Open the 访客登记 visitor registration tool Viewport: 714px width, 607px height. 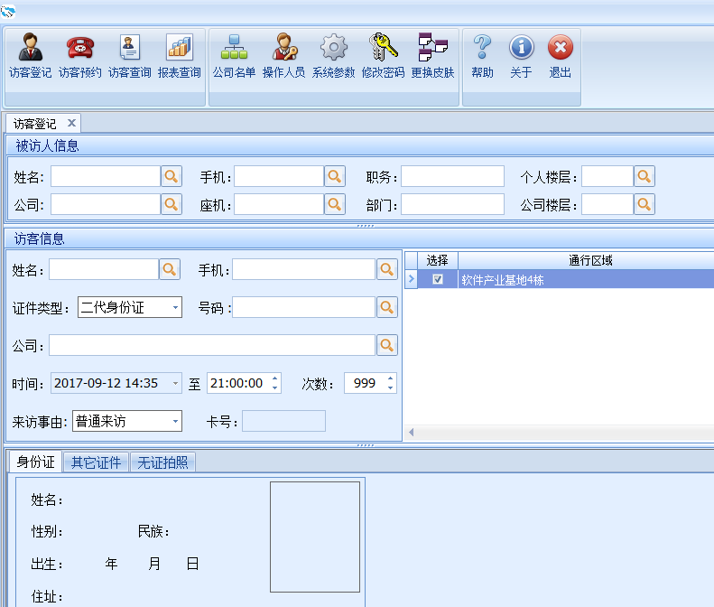tap(30, 56)
